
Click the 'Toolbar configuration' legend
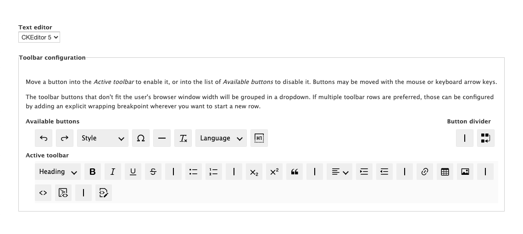[52, 57]
